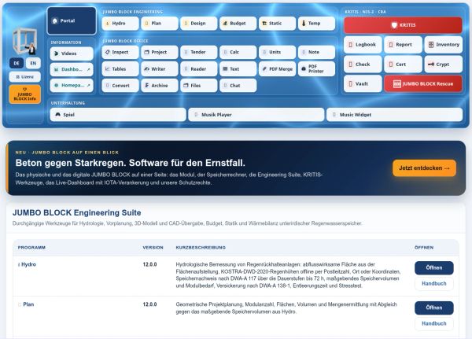Click the banner headline Beton gegen Starkregen
Image resolution: width=472 pixels, height=339 pixels.
pos(131,163)
